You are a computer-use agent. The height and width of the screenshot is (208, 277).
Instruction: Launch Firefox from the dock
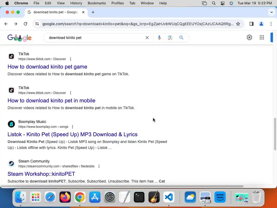65,197
